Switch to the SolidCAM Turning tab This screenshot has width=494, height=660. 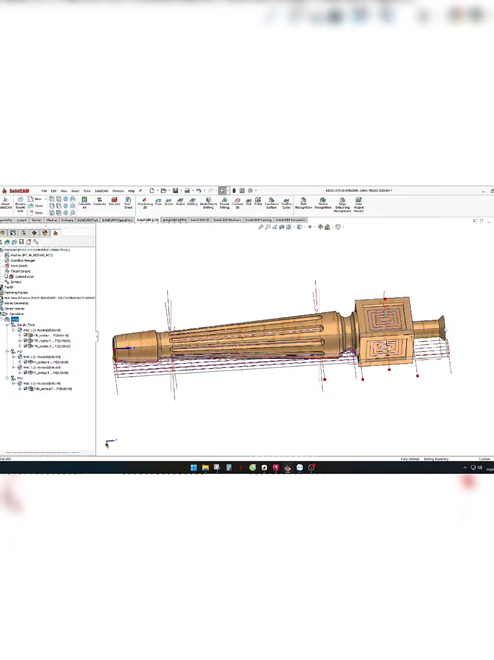tap(258, 220)
